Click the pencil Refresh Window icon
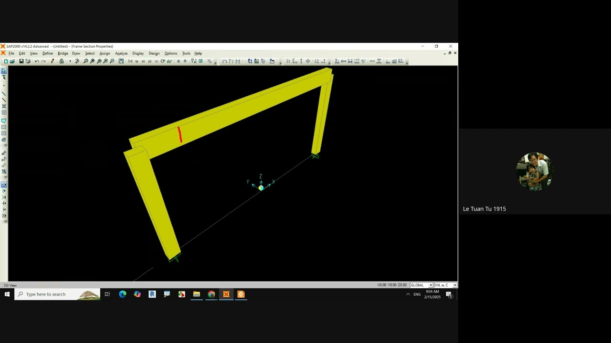The image size is (611, 343). point(53,61)
